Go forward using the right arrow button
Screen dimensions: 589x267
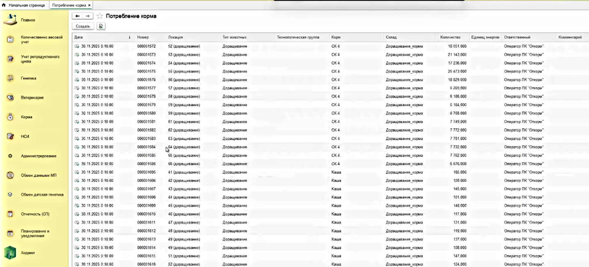click(x=87, y=16)
